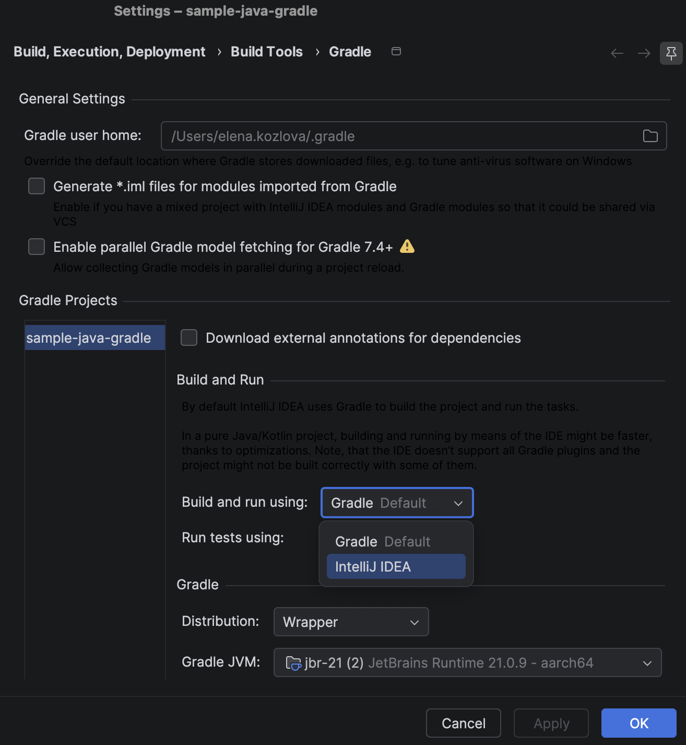
Task: Enable Generate *.iml files for modules checkbox
Action: point(37,186)
